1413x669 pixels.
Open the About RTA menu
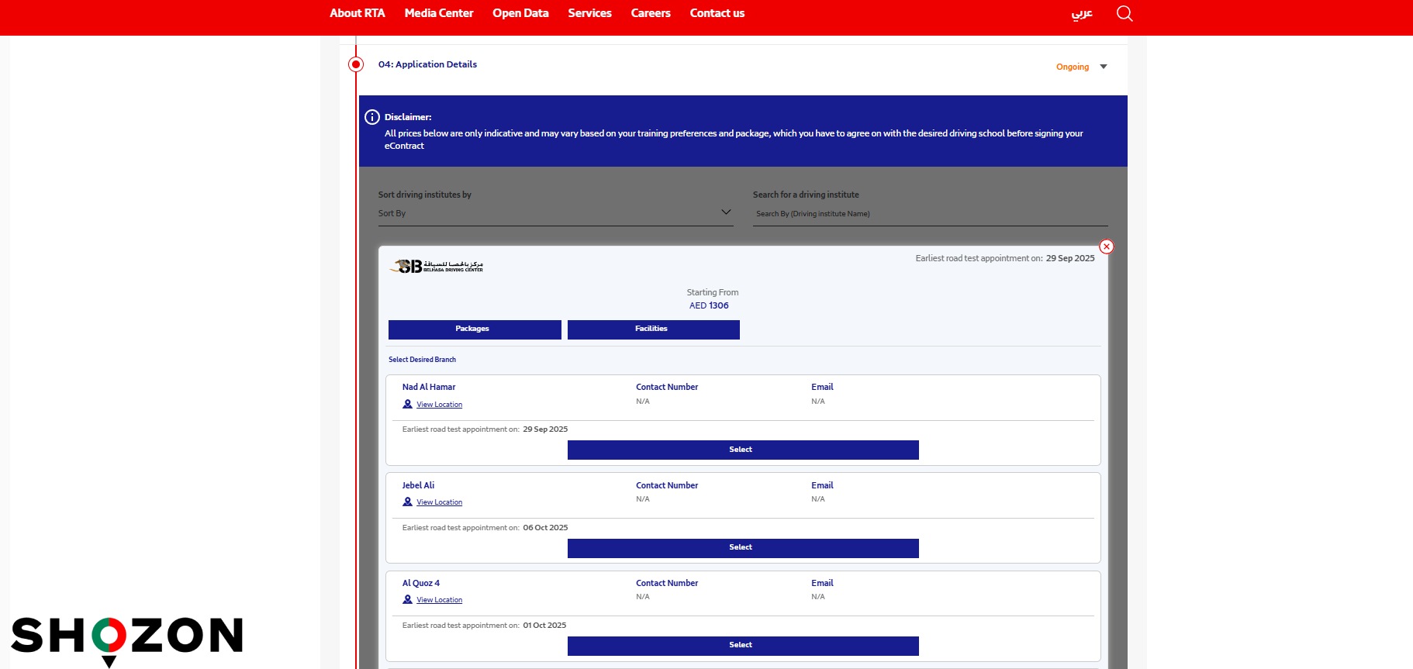357,13
